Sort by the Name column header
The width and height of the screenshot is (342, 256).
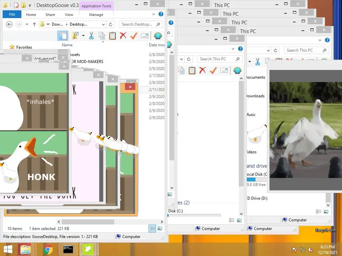[67, 45]
